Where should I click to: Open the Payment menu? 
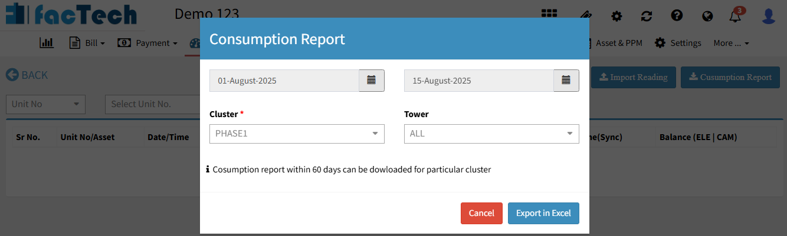tap(147, 43)
